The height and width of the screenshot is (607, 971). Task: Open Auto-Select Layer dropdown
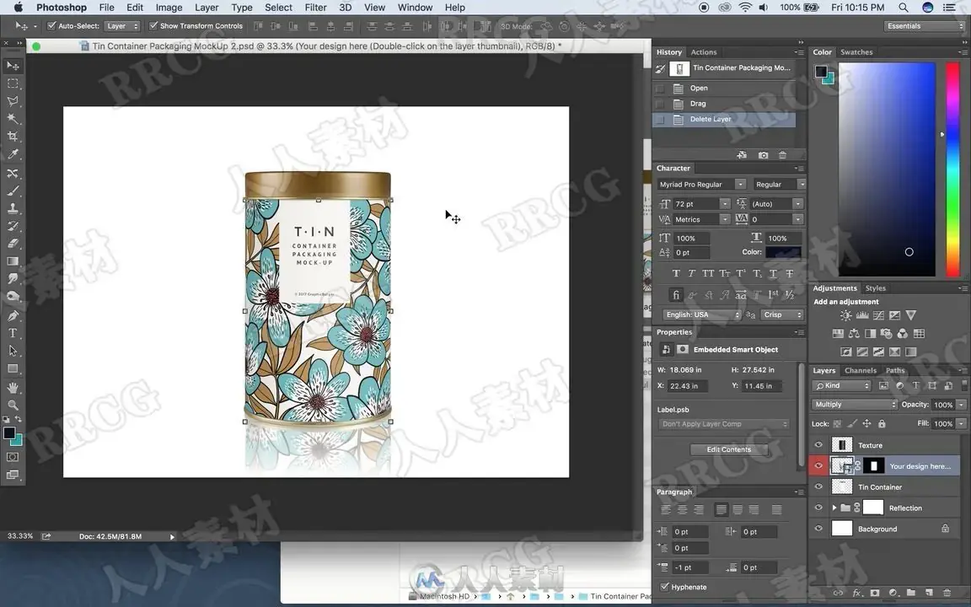pyautogui.click(x=122, y=26)
